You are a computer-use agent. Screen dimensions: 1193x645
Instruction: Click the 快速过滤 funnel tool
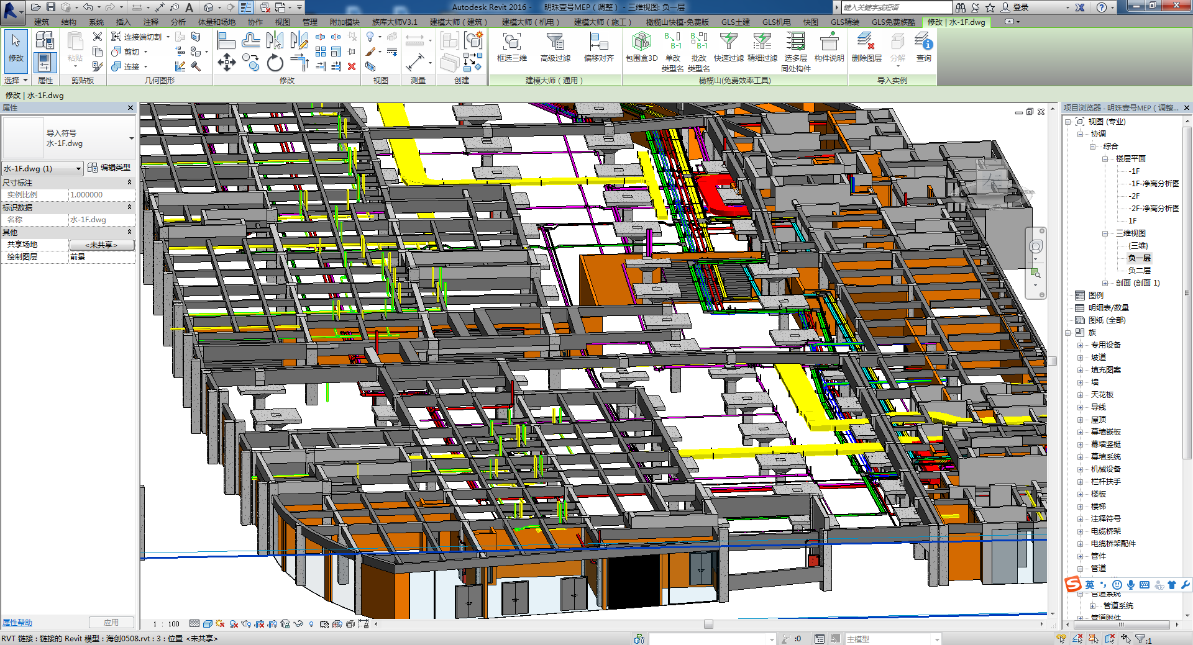728,47
